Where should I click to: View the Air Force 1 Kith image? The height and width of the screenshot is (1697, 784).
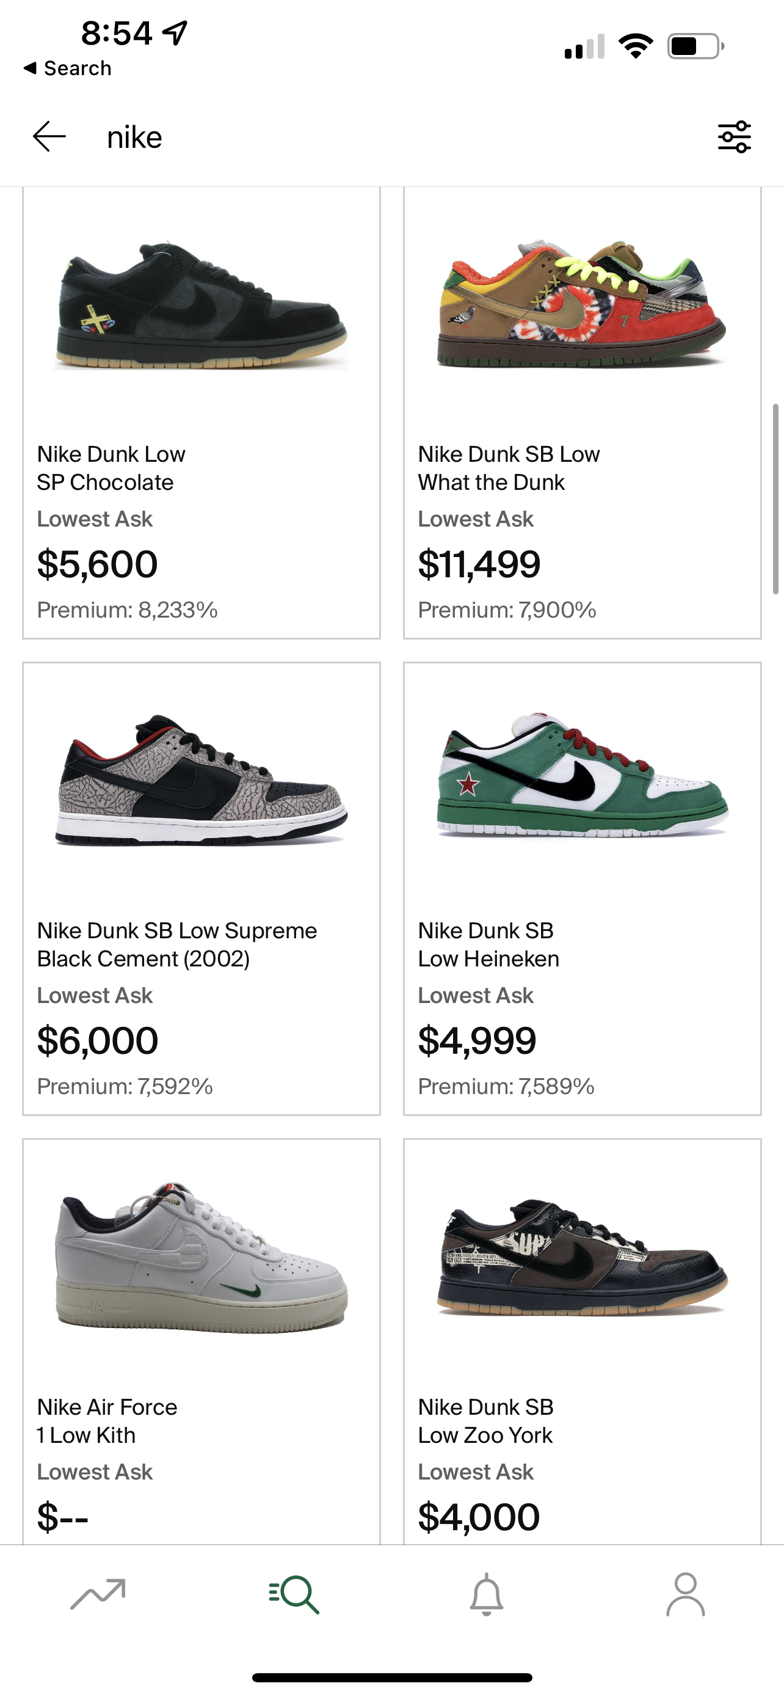point(201,1257)
